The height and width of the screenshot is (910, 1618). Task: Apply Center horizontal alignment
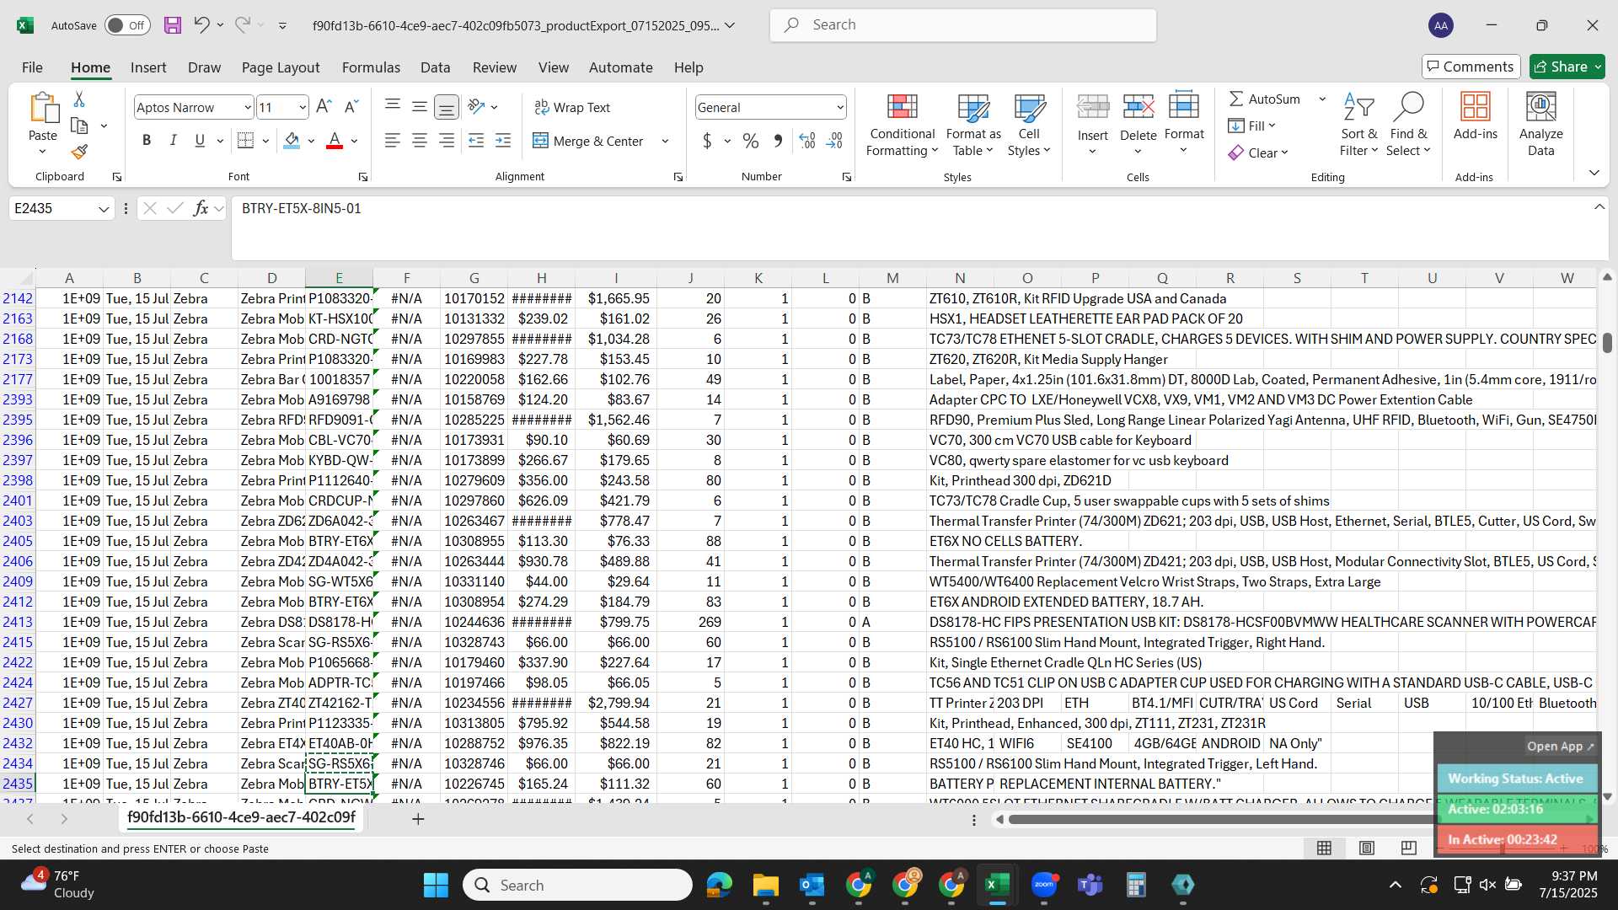[x=419, y=141]
